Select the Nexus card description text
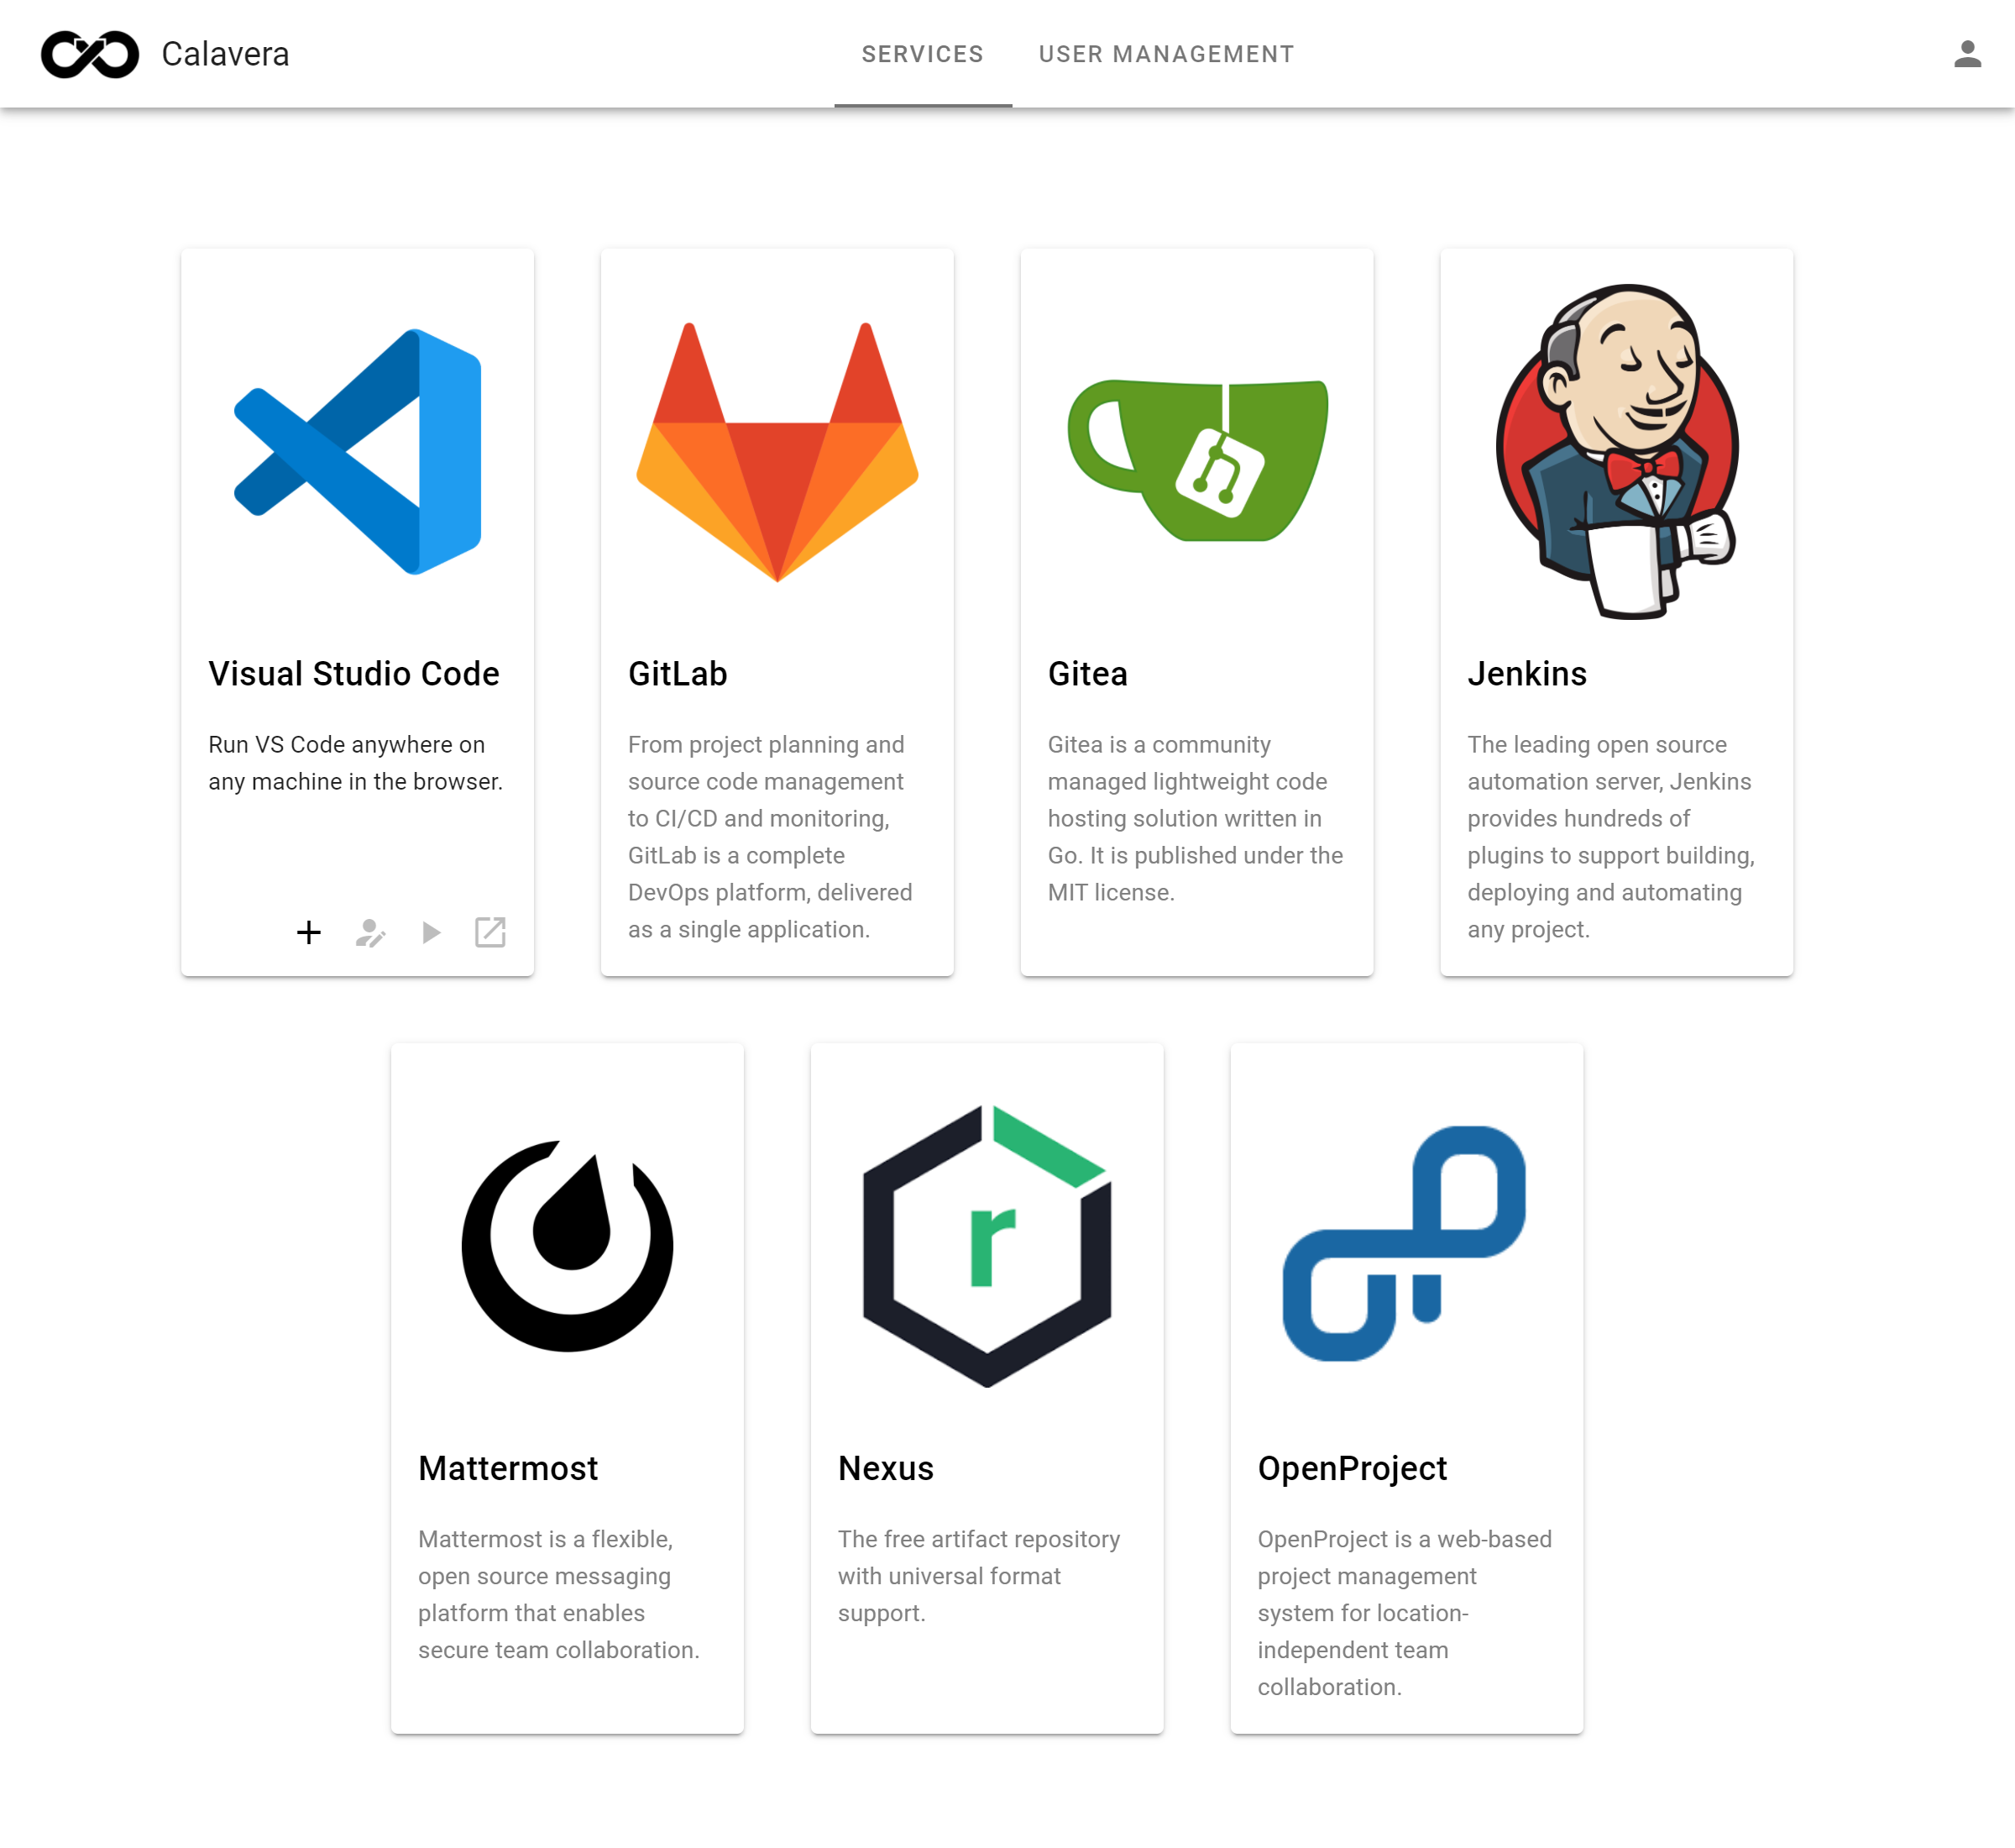This screenshot has width=2015, height=1848. pyautogui.click(x=977, y=1576)
